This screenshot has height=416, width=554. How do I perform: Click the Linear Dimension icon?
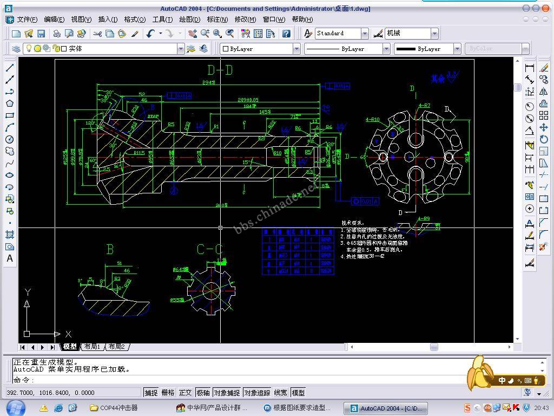[530, 68]
